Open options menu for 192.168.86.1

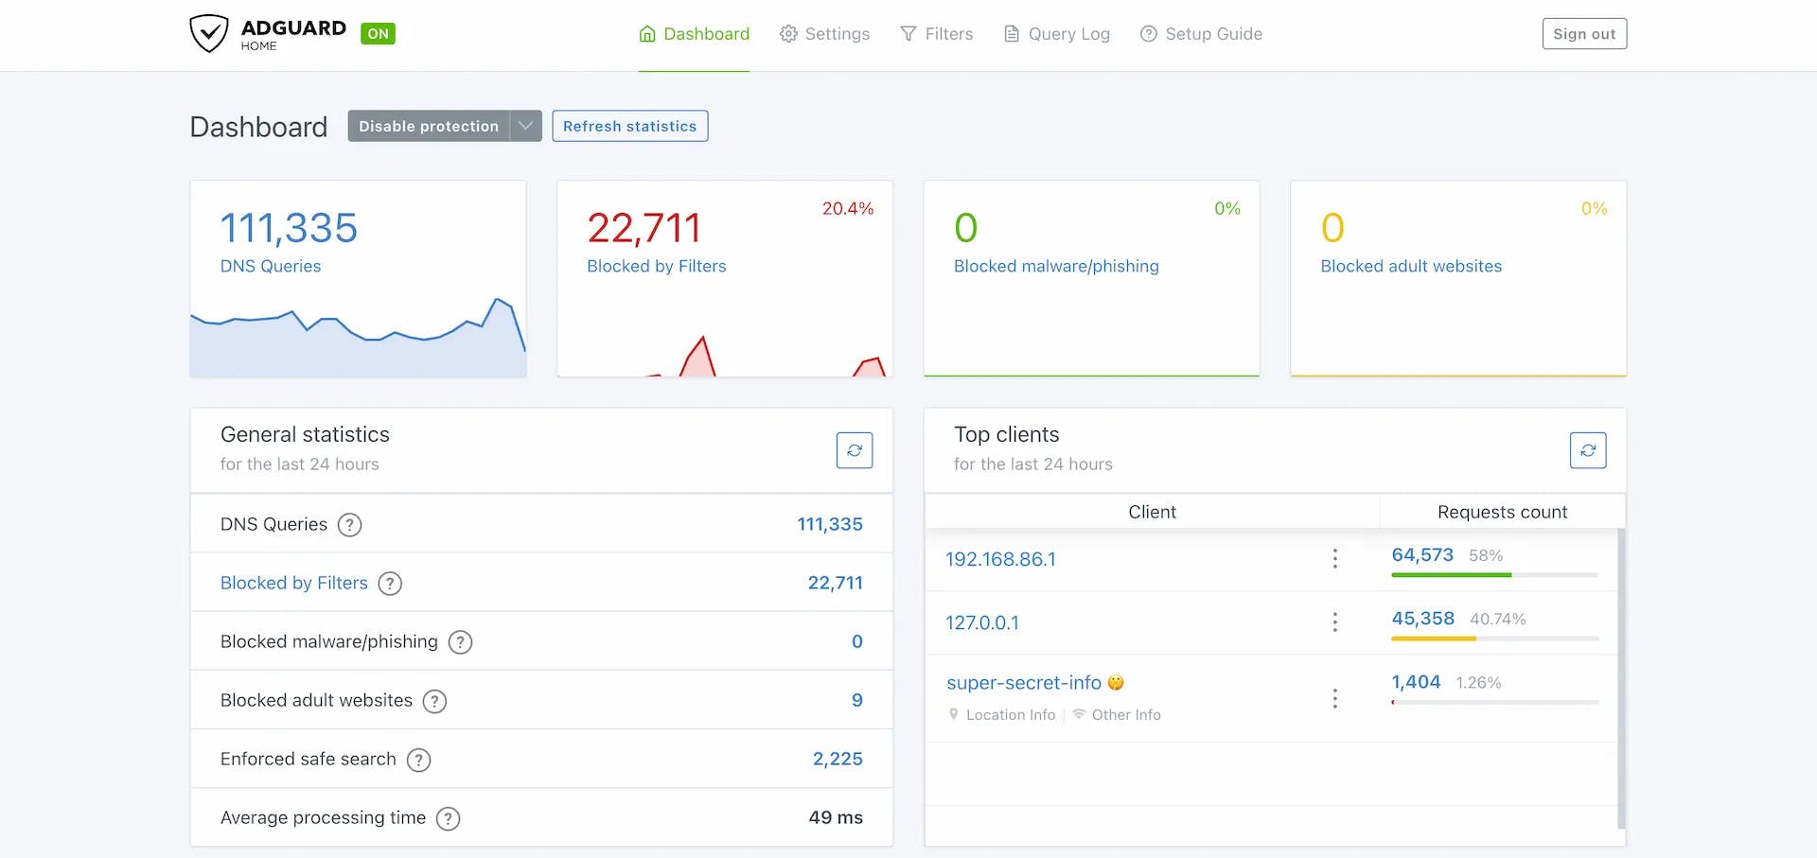[x=1335, y=559]
